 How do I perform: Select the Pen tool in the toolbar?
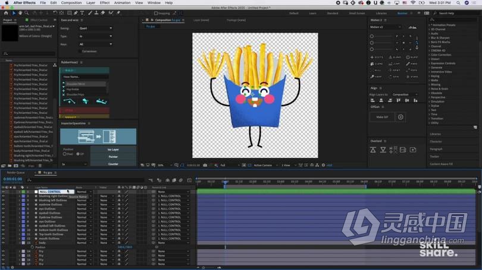(x=76, y=13)
